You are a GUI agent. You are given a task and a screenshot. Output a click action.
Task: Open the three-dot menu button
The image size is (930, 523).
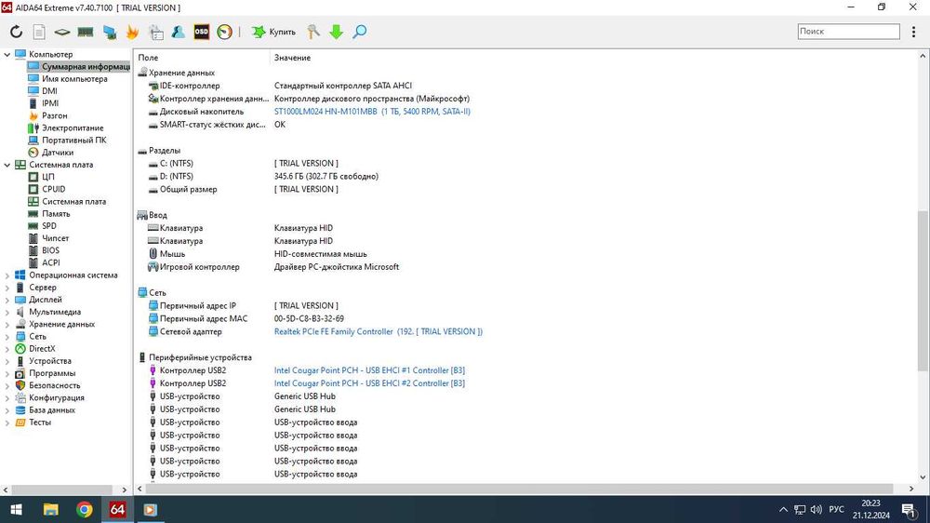(x=913, y=32)
